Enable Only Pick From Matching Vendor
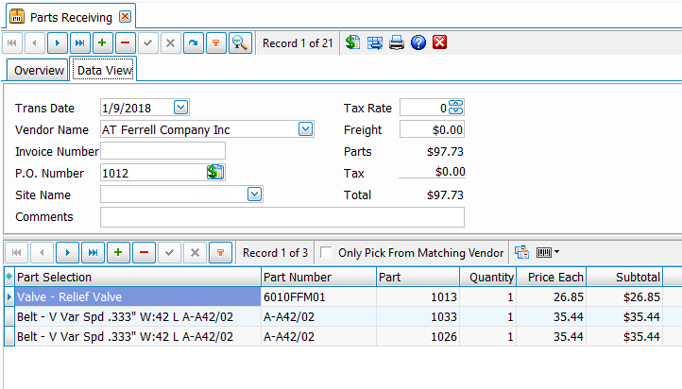Image resolution: width=682 pixels, height=389 pixels. (326, 252)
